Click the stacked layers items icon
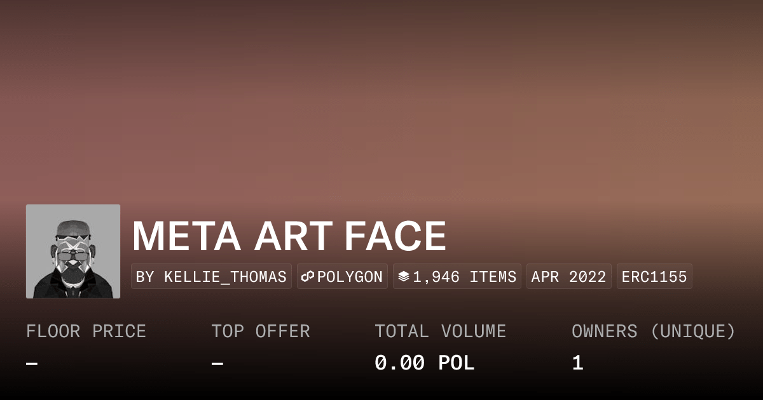The image size is (763, 400). 404,277
